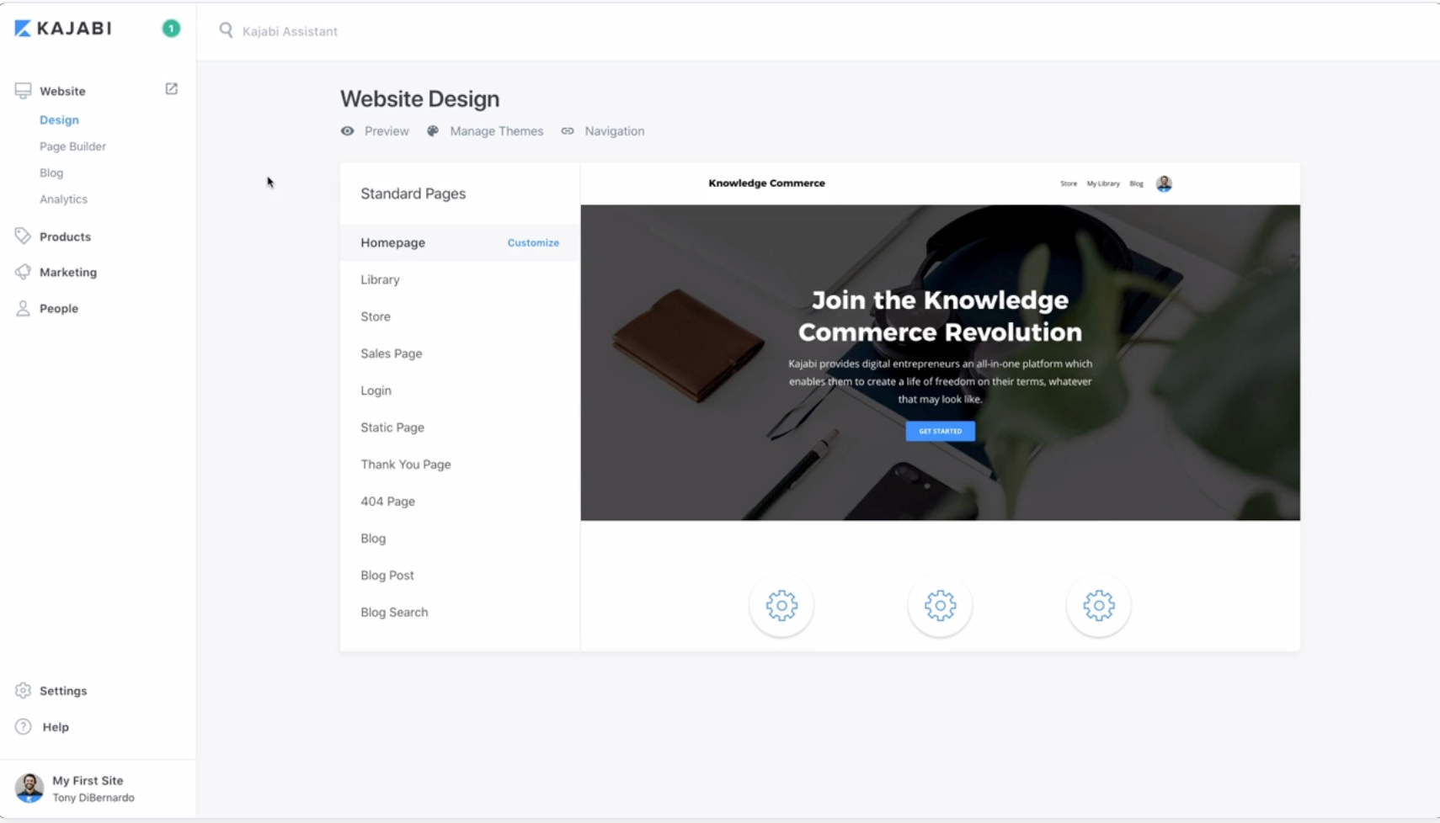Click the Customize link for Homepage

click(532, 242)
